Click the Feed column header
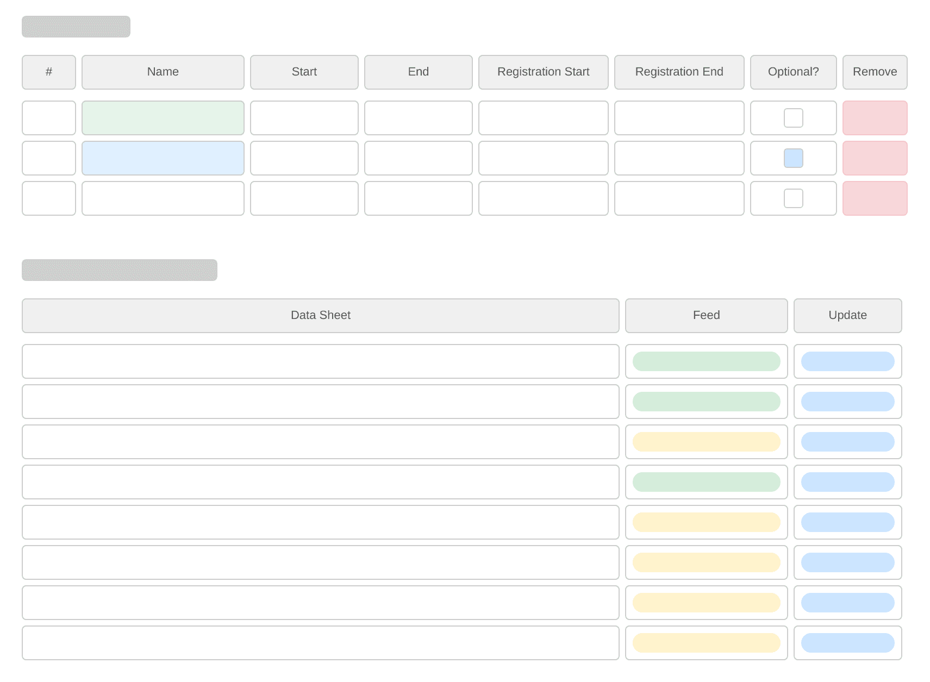930x682 pixels. pos(706,315)
